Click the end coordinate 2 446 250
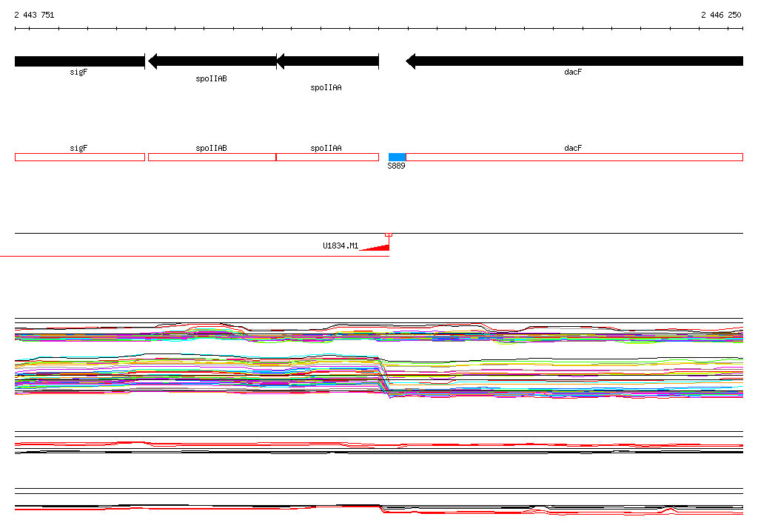Viewport: 758px width, 528px height. pos(721,15)
